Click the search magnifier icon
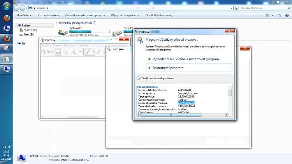292x164 pixels. tap(289, 8)
